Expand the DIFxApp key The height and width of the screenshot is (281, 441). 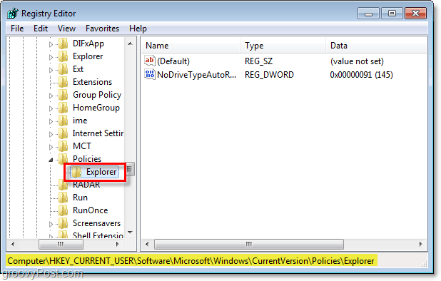point(51,44)
